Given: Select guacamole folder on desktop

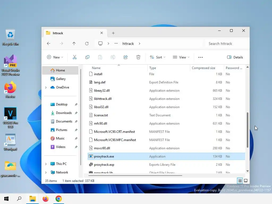Looking at the screenshot, I should tap(10, 169).
